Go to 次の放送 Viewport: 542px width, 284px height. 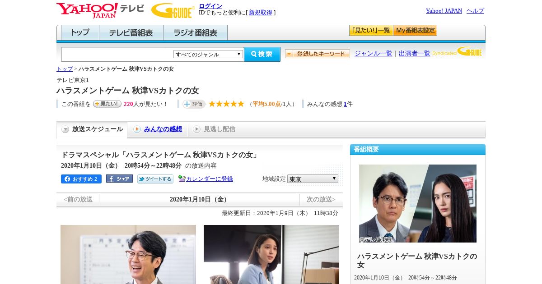point(321,199)
